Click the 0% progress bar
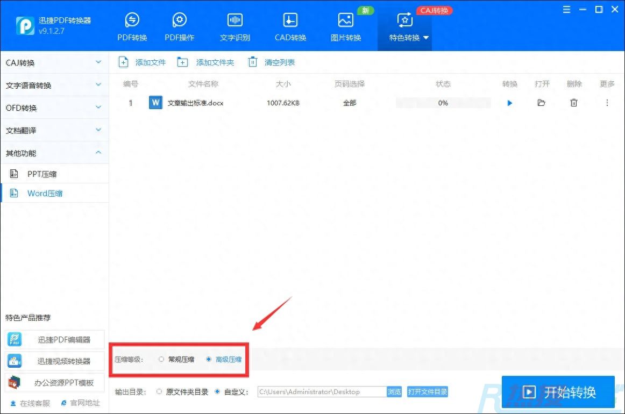Image resolution: width=625 pixels, height=414 pixels. coord(443,103)
